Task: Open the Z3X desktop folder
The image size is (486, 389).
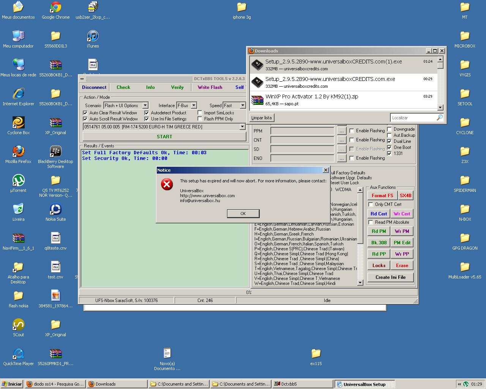Action: [465, 155]
